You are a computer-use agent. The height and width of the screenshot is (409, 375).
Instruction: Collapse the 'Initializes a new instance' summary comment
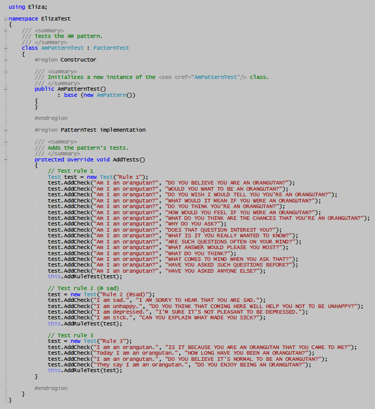click(6, 71)
